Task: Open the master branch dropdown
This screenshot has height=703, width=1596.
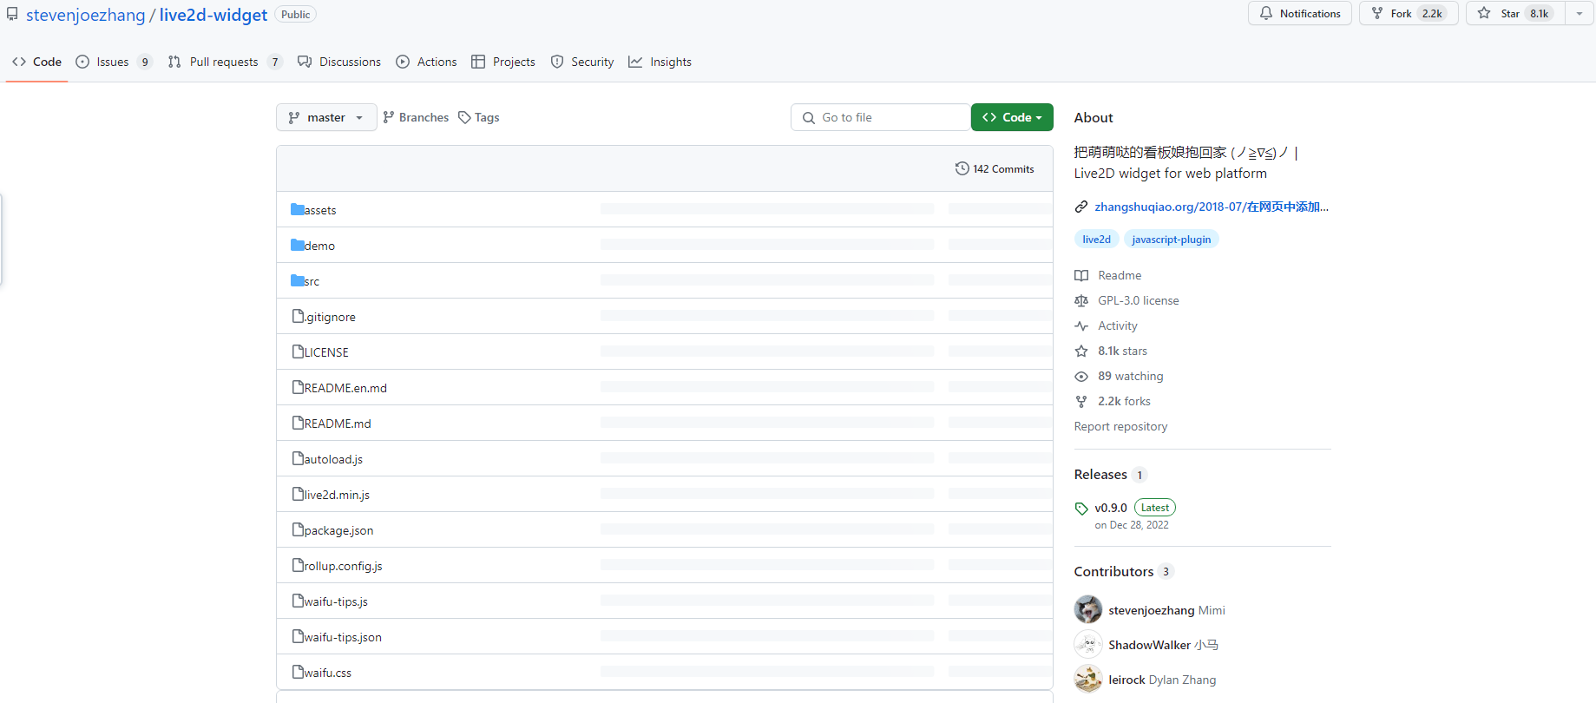Action: coord(326,117)
